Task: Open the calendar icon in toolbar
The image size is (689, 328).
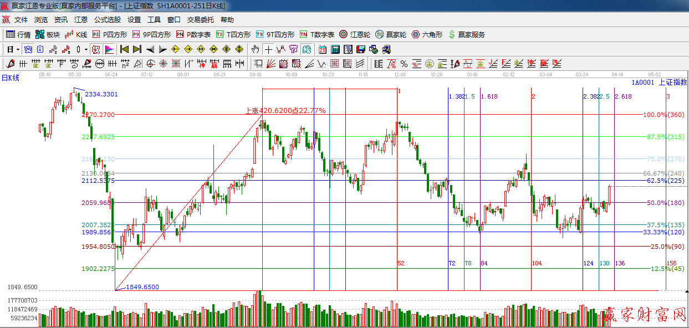Action: coord(321,49)
